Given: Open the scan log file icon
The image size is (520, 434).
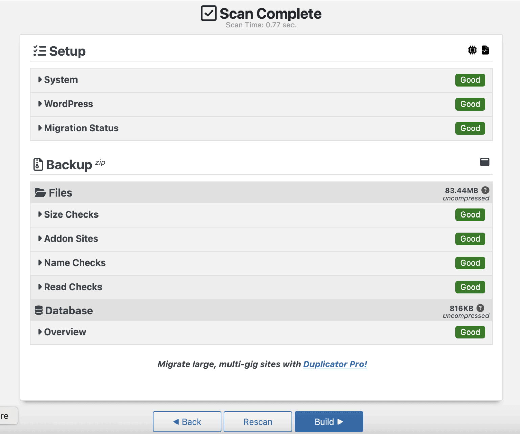Looking at the screenshot, I should [485, 50].
